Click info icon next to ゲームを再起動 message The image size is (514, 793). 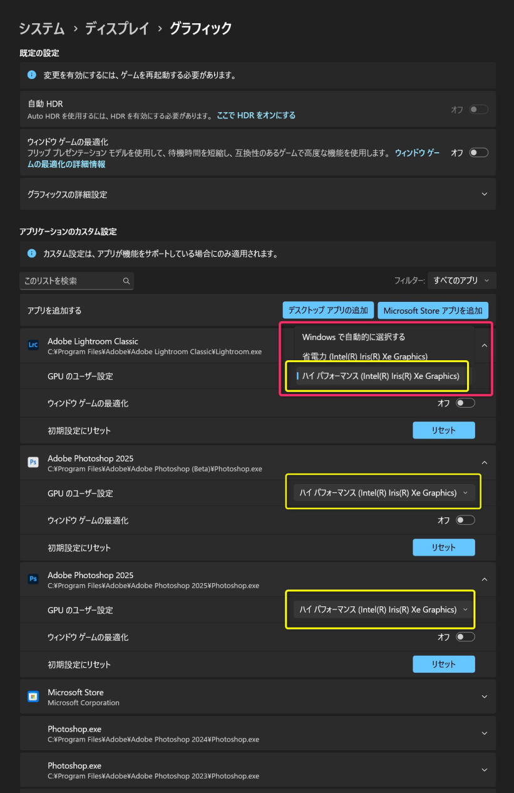[x=32, y=75]
